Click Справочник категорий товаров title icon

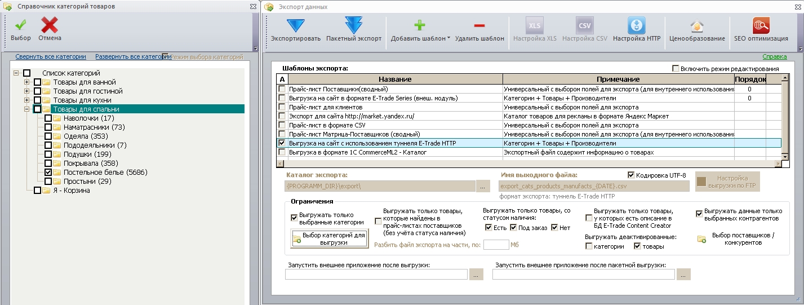[x=8, y=6]
